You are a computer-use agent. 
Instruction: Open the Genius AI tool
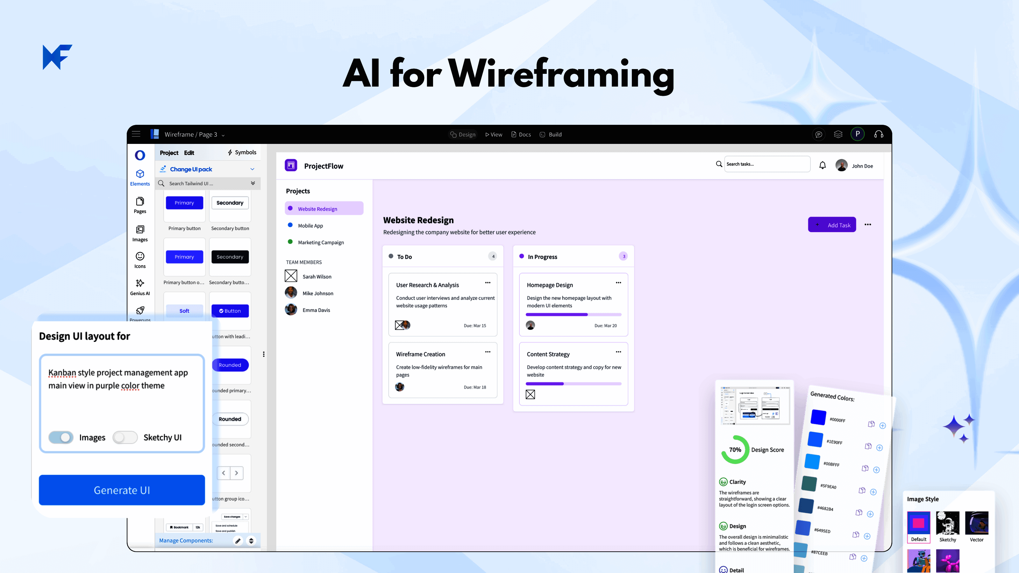tap(140, 284)
